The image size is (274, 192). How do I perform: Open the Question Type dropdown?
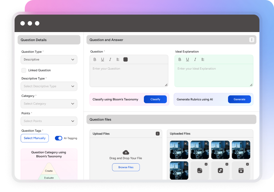[x=49, y=59]
